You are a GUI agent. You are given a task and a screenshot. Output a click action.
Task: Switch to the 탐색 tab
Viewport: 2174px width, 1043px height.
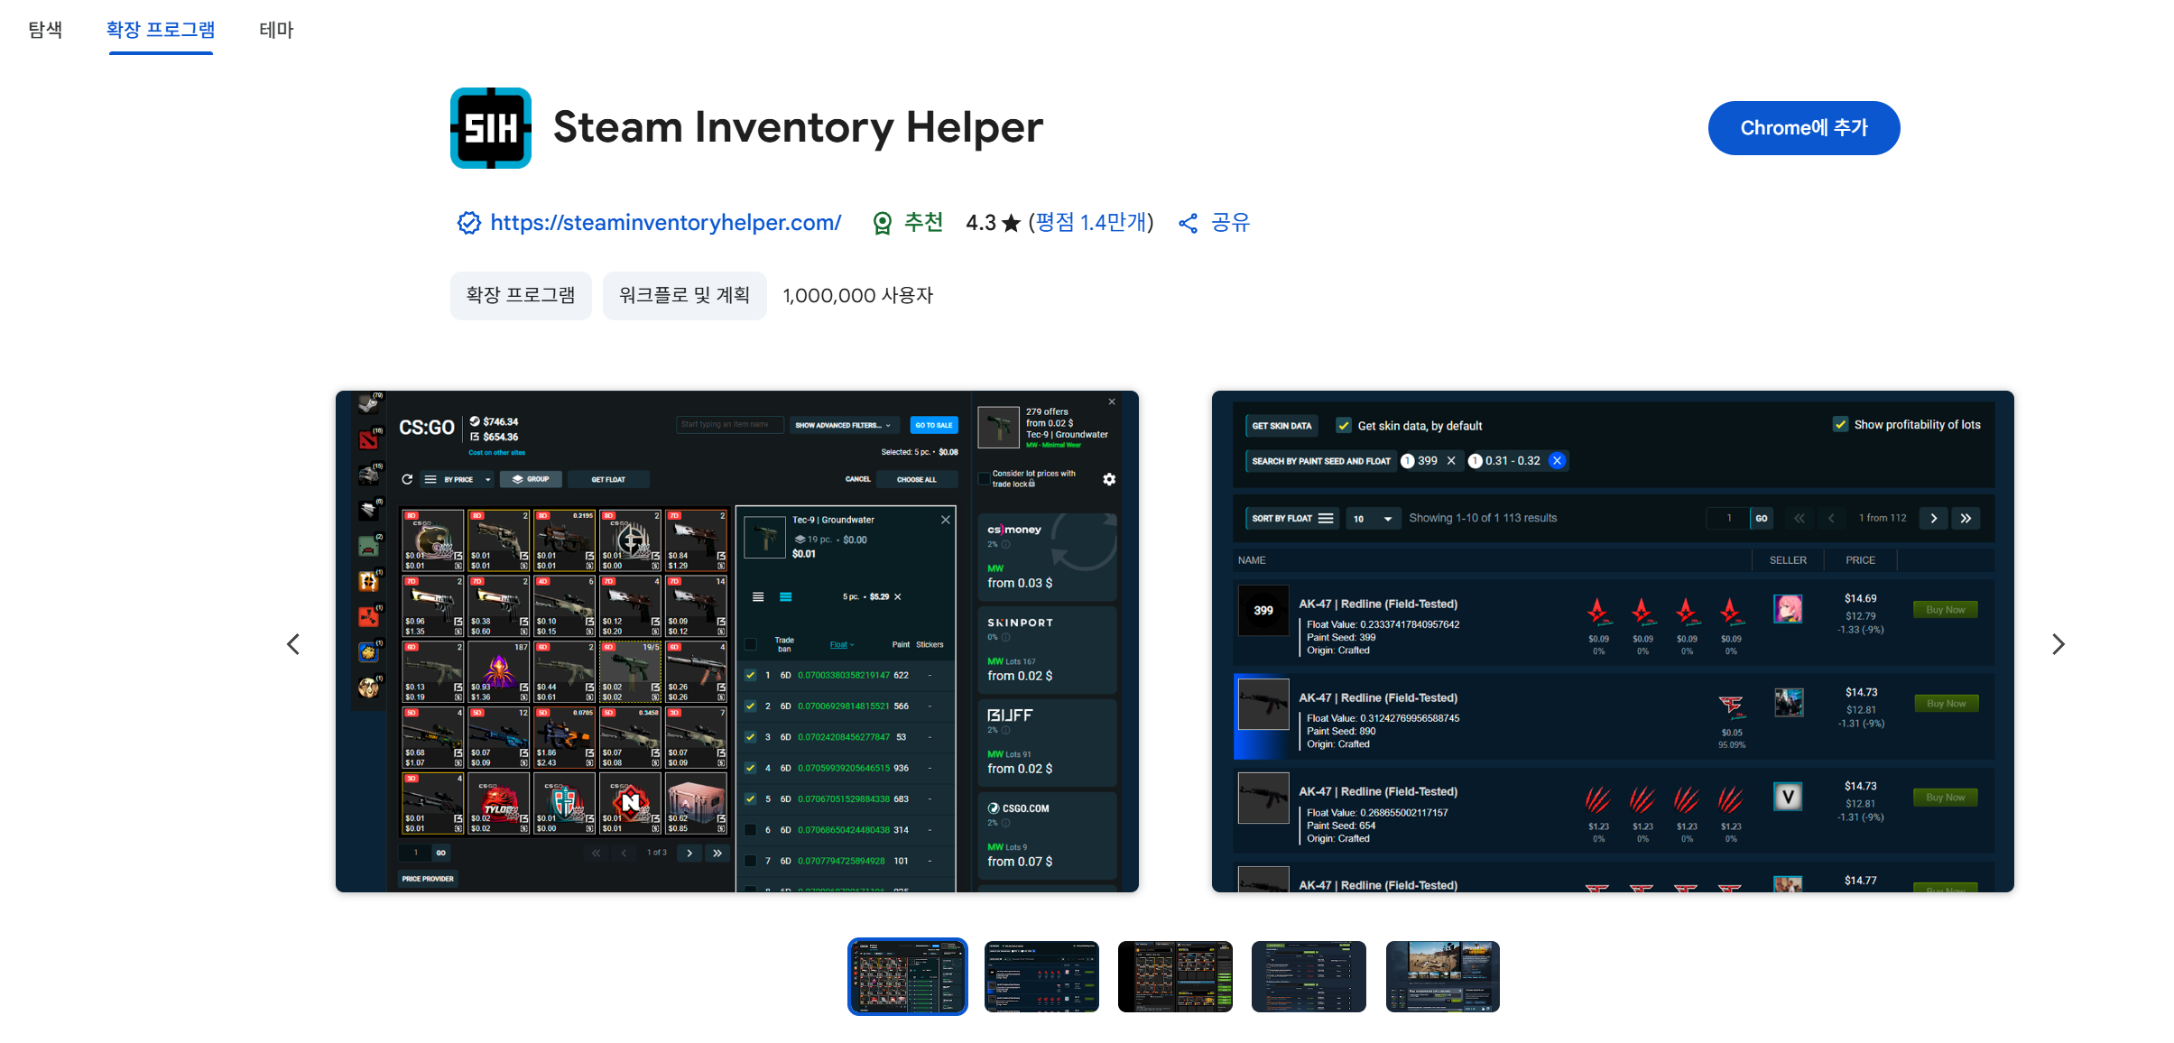[45, 30]
